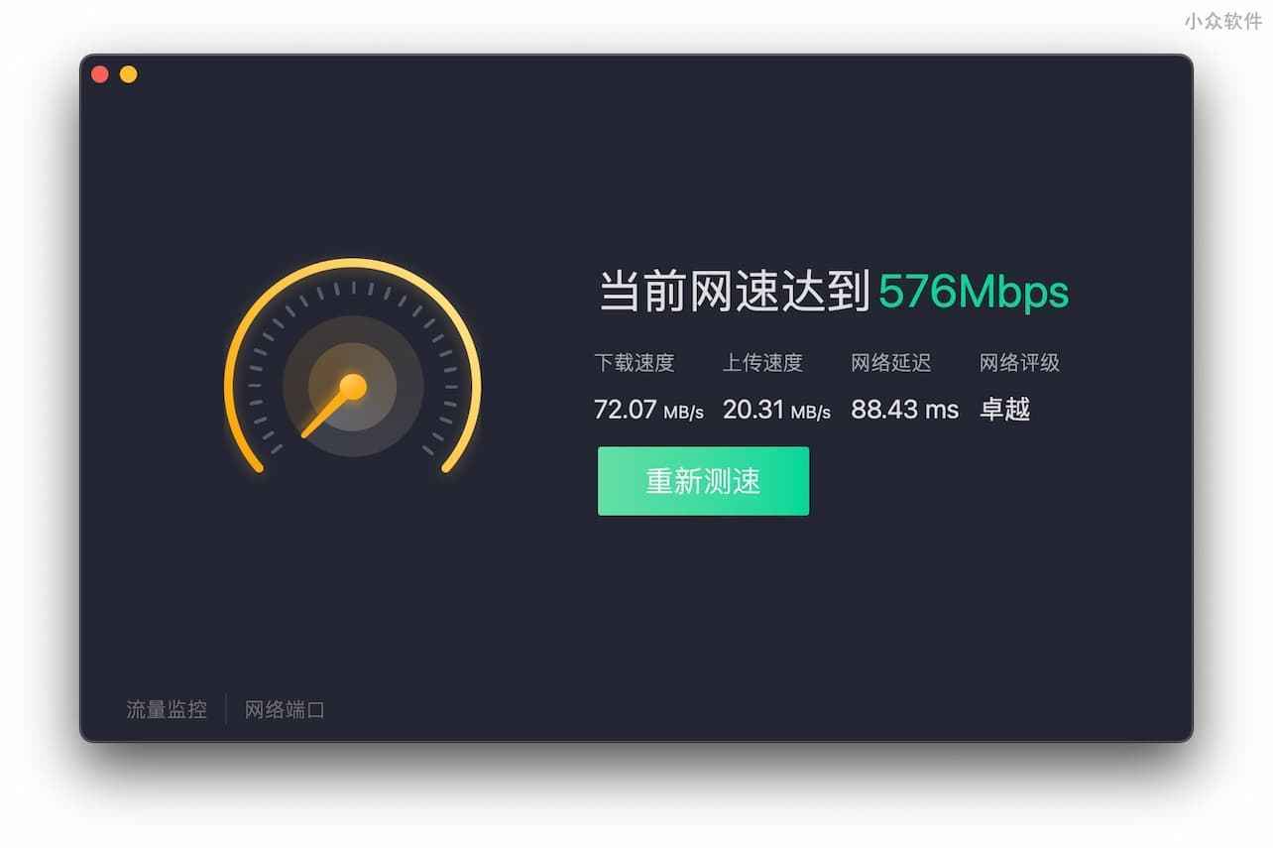Select the green 576Mbps speed reading
This screenshot has width=1273, height=848.
coord(974,292)
